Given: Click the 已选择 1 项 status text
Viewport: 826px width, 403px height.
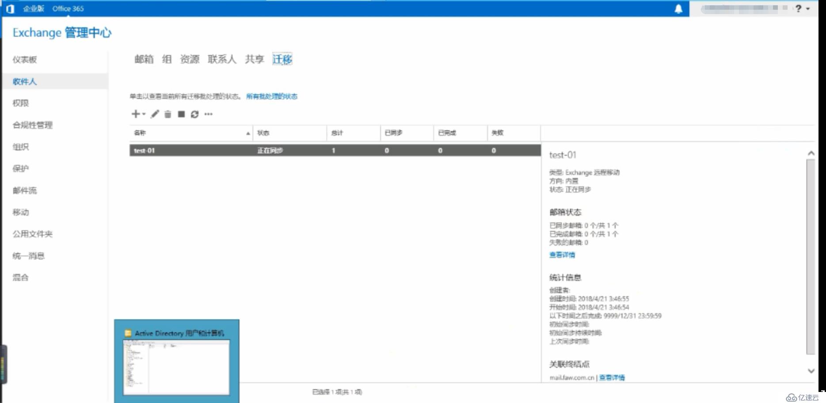Looking at the screenshot, I should (337, 392).
